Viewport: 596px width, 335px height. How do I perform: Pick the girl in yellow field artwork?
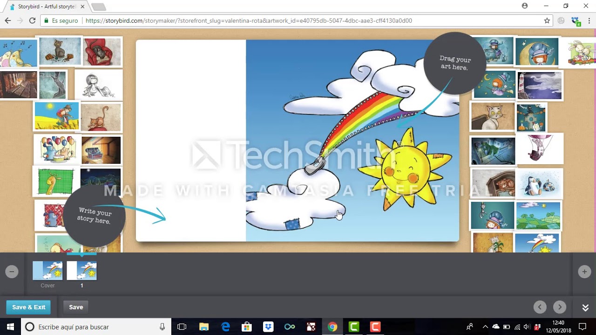pyautogui.click(x=57, y=116)
